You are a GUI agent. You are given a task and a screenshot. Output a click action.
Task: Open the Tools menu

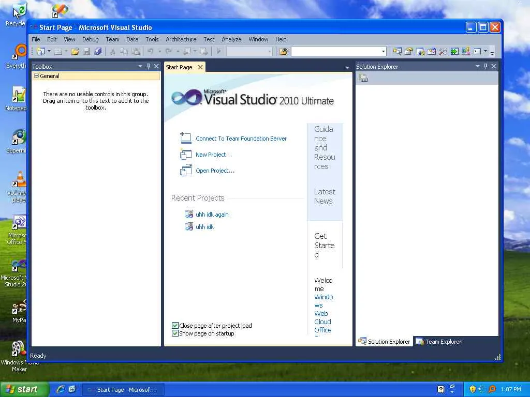point(152,39)
